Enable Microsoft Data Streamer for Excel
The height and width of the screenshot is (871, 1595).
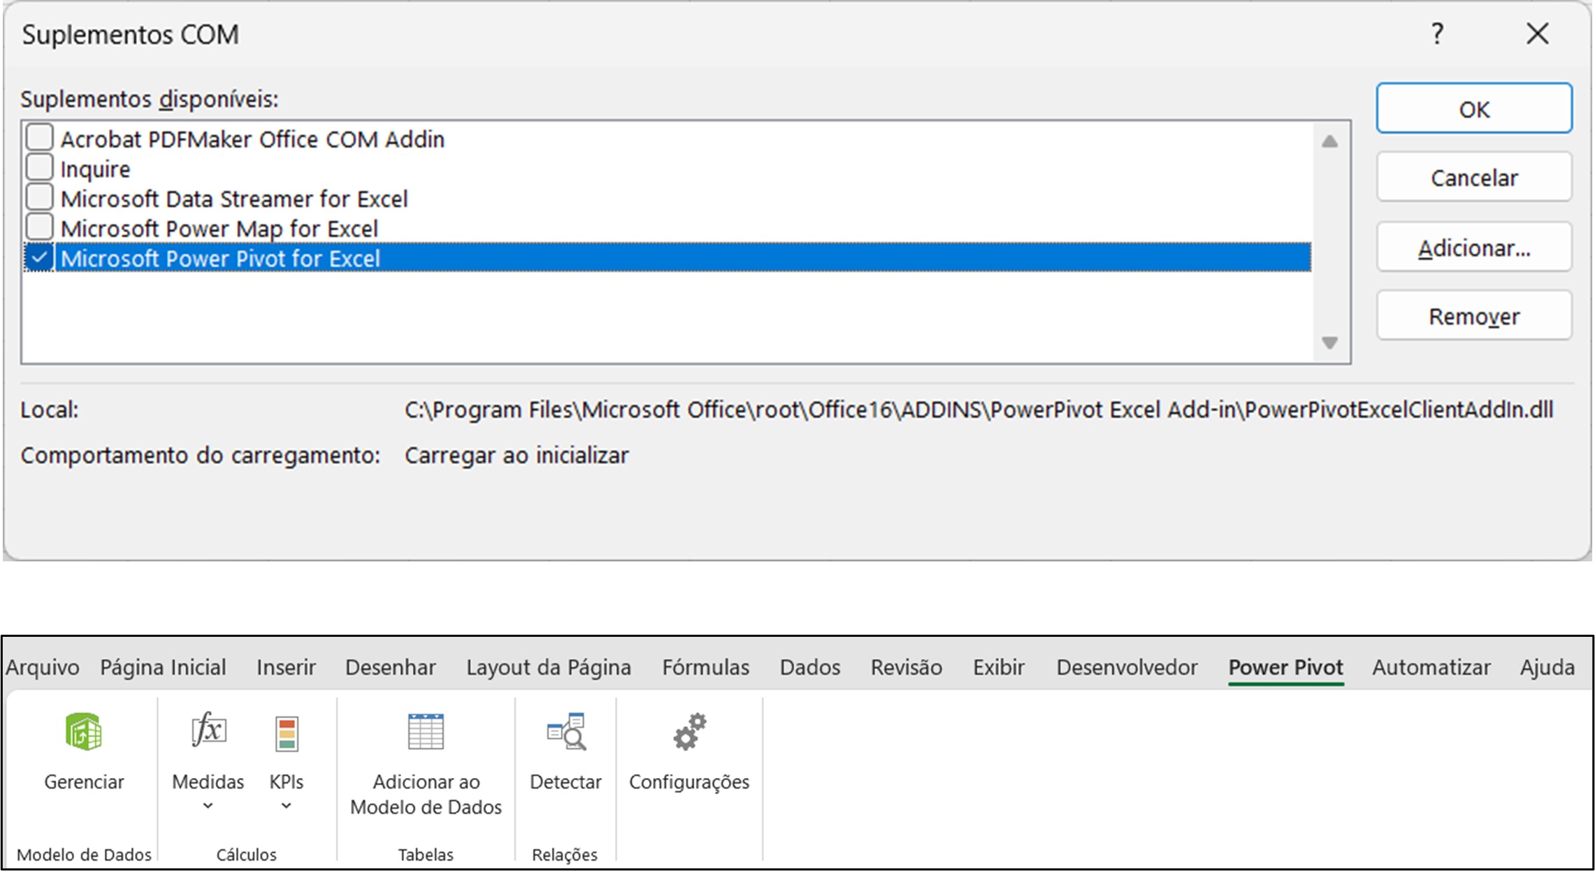coord(40,198)
